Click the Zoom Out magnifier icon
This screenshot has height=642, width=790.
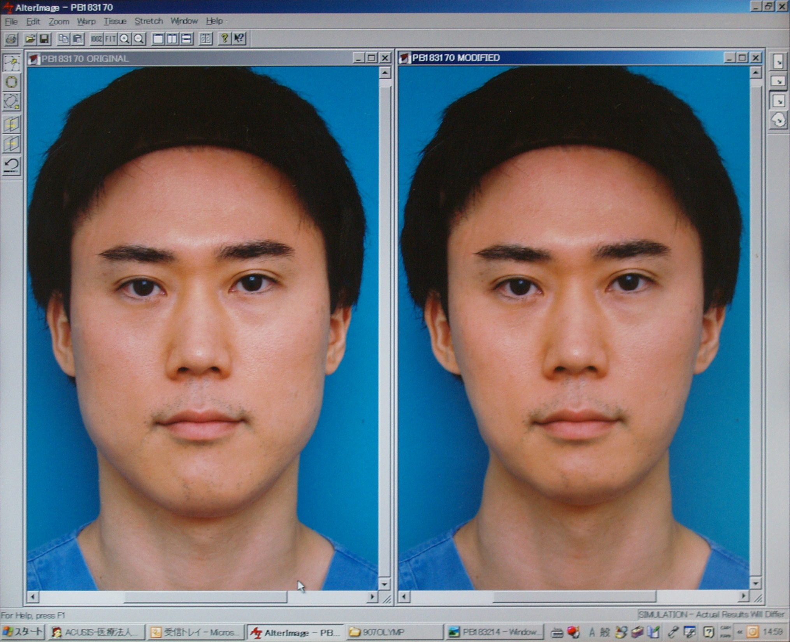click(139, 38)
